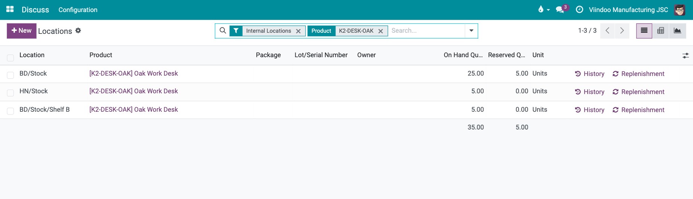Click the BD/Stock/Shelf B location cell
The width and height of the screenshot is (693, 199).
point(44,110)
